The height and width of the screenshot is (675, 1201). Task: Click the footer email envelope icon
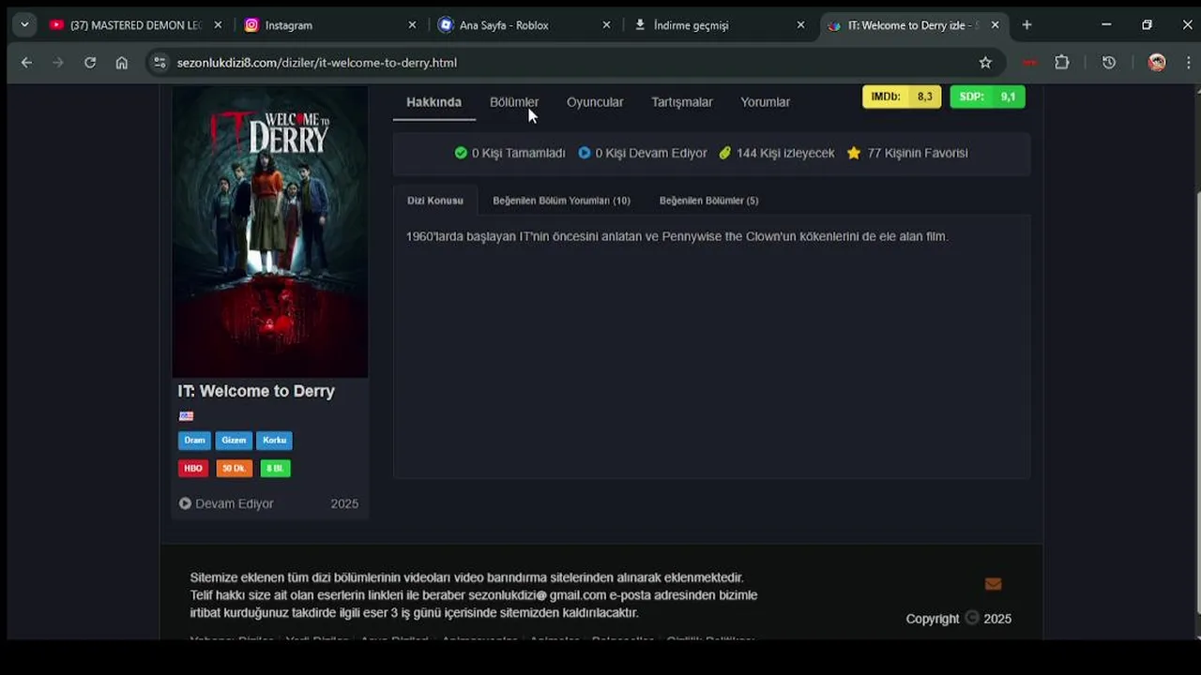(993, 584)
